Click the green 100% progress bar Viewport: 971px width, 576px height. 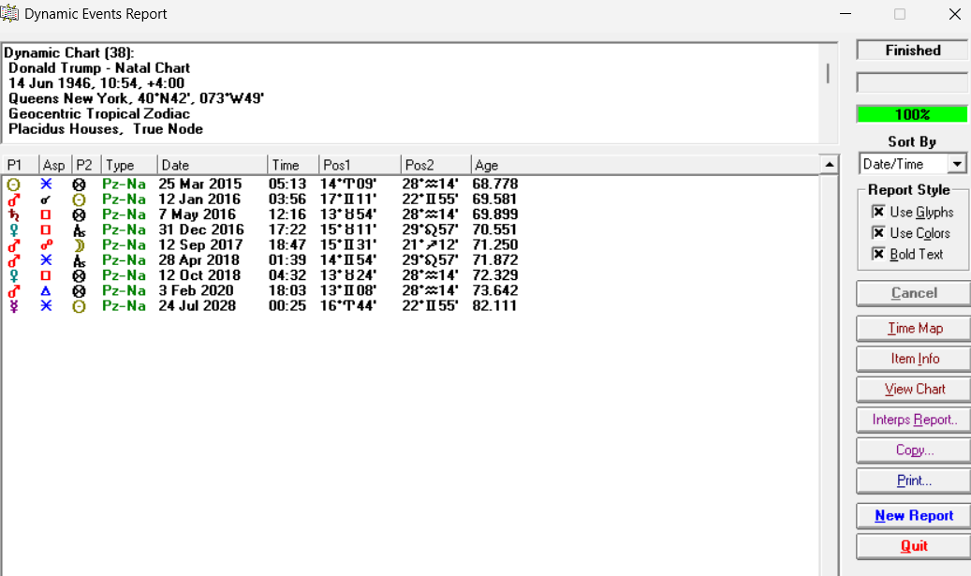[x=912, y=114]
